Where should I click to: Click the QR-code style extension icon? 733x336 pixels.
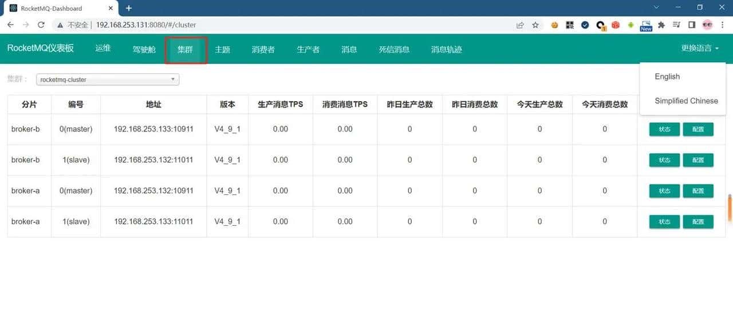click(569, 25)
